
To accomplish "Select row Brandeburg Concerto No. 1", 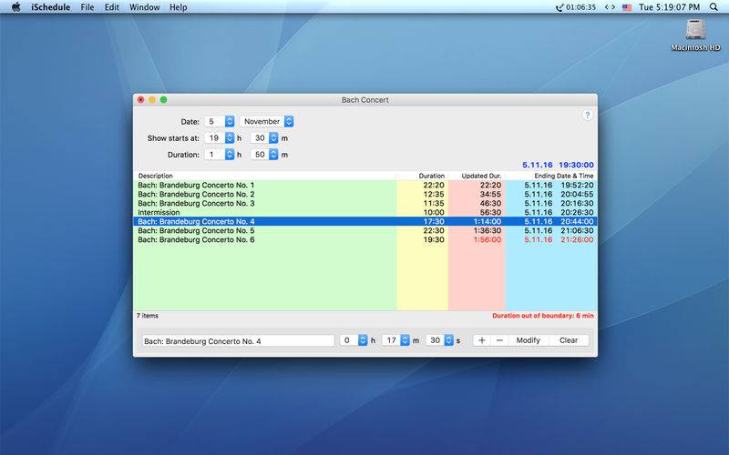I will click(x=365, y=186).
